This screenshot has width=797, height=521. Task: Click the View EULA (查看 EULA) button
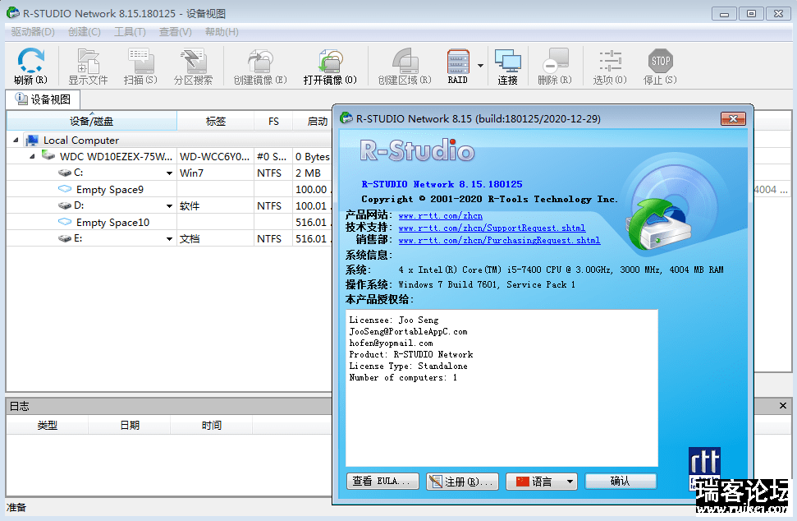pos(382,482)
